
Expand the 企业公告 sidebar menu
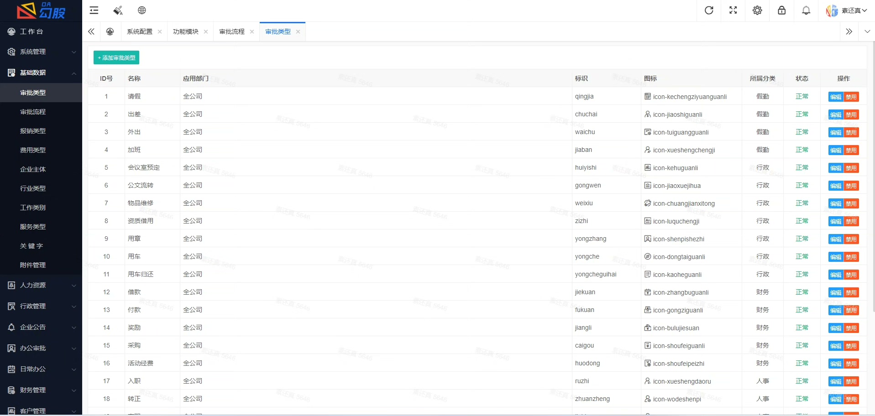(41, 328)
